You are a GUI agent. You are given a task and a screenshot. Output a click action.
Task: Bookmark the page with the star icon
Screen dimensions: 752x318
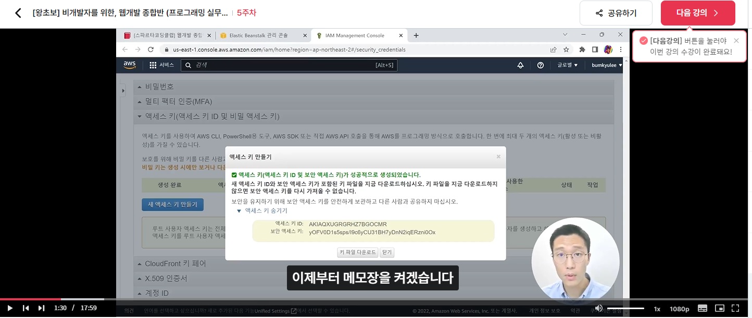point(566,49)
